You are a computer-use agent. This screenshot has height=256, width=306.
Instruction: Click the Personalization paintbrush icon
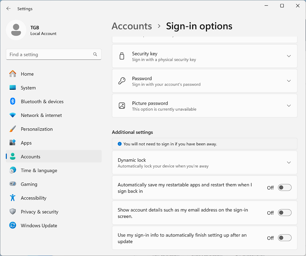[x=13, y=129]
